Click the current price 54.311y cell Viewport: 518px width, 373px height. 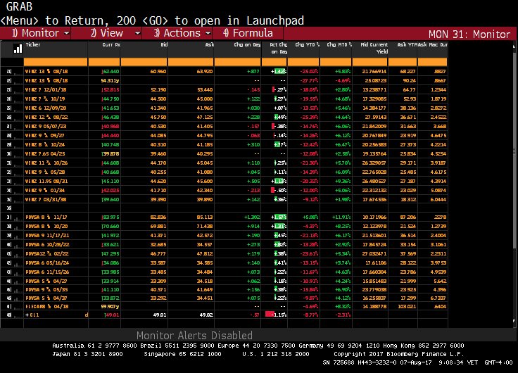pos(110,81)
